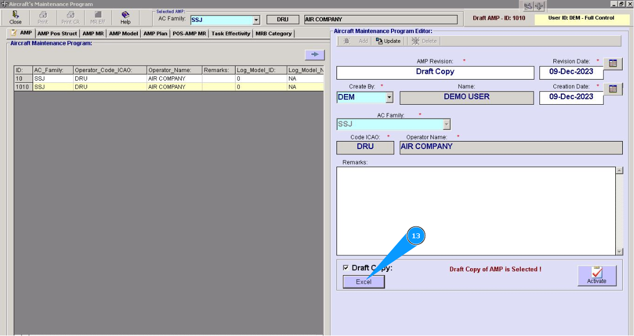Click the Remarks column header
This screenshot has height=336, width=634.
(219, 70)
